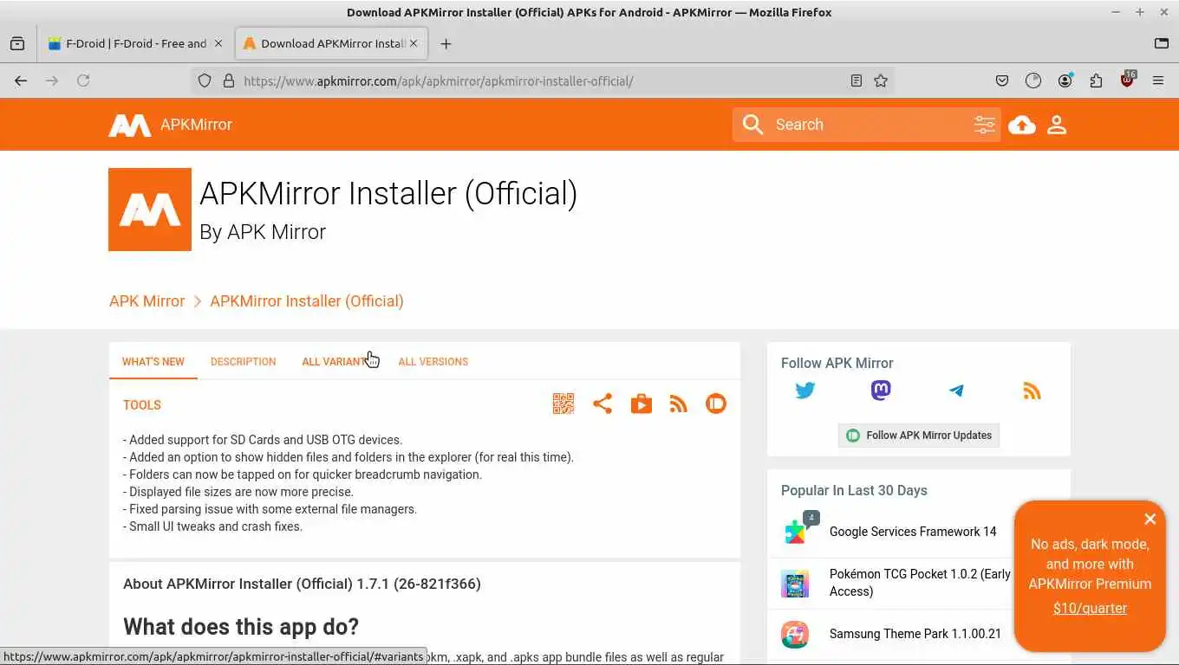The image size is (1179, 665).
Task: Click Save to Pocket icon
Action: (x=1002, y=81)
